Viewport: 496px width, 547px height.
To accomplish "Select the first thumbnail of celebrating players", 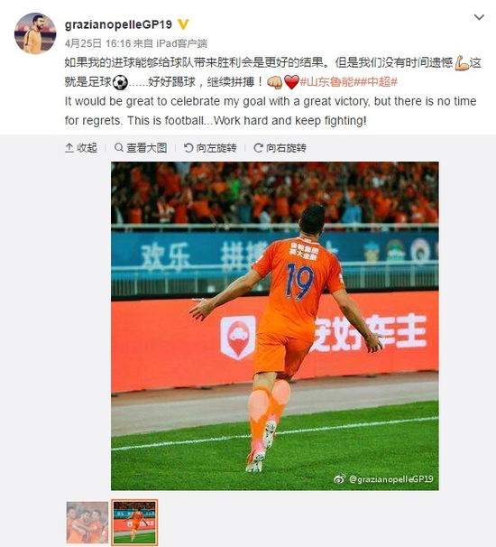I will pos(87,523).
